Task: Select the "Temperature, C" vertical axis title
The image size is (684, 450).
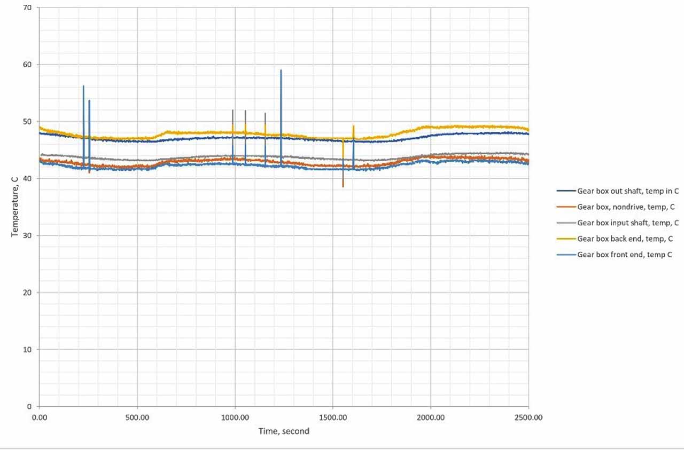Action: click(14, 207)
